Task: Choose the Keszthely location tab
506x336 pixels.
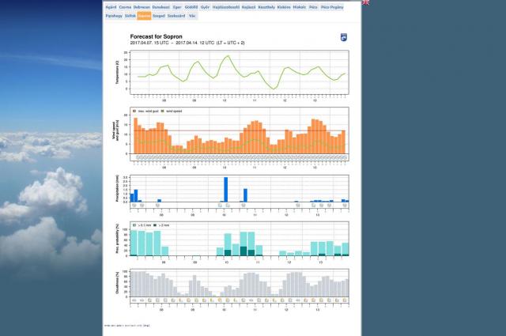Action: click(x=266, y=7)
